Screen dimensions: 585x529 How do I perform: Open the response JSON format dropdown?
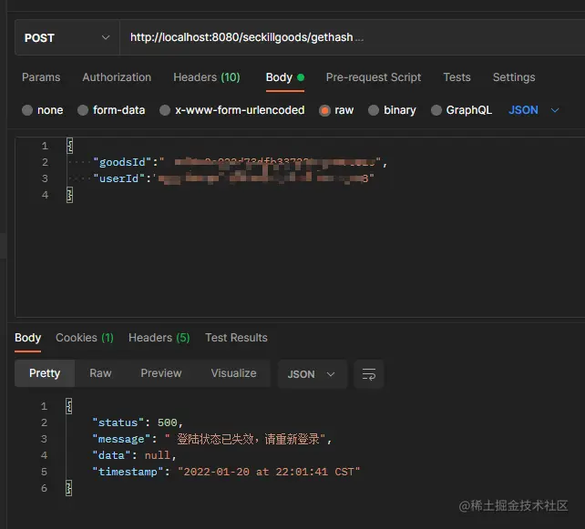[x=312, y=374]
